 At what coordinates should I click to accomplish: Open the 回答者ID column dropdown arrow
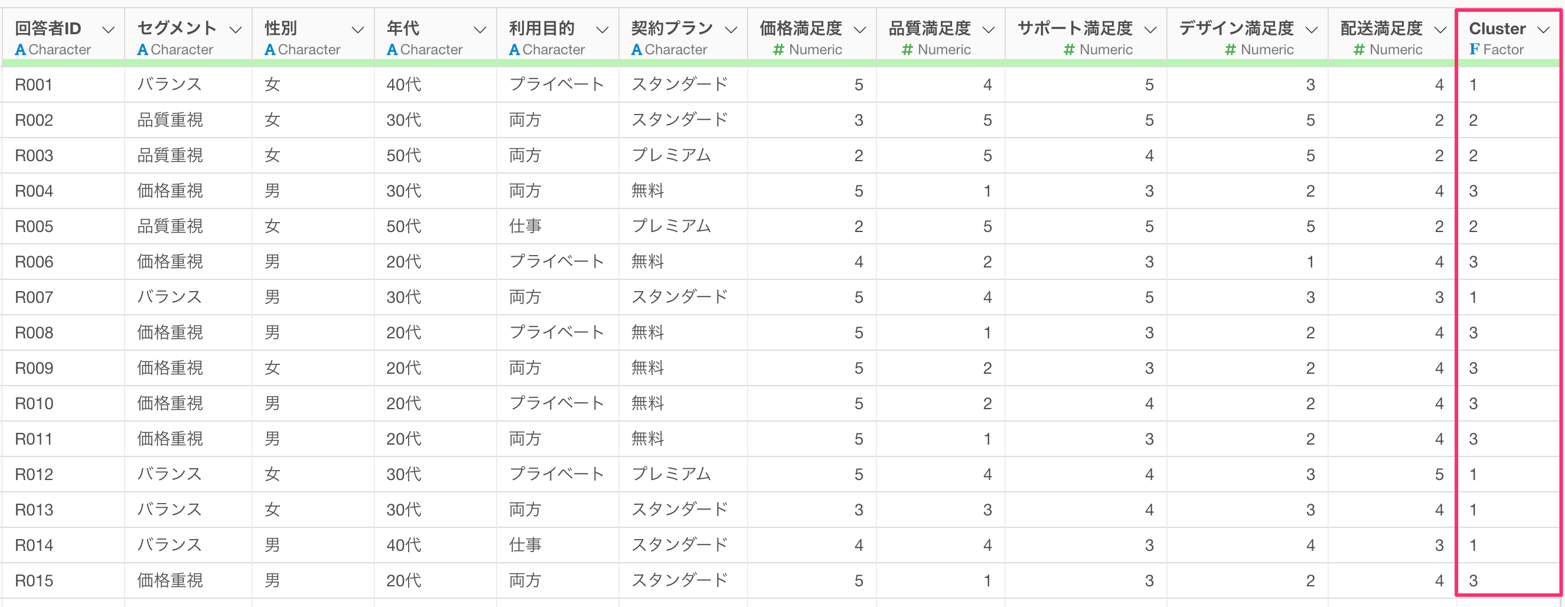[108, 29]
